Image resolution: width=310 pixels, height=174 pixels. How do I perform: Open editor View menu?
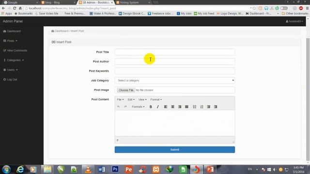(142, 100)
